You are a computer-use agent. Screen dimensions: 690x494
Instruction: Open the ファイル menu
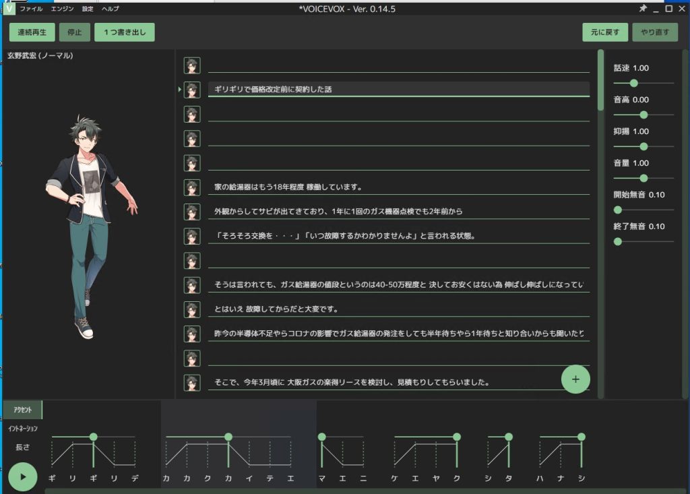[31, 9]
